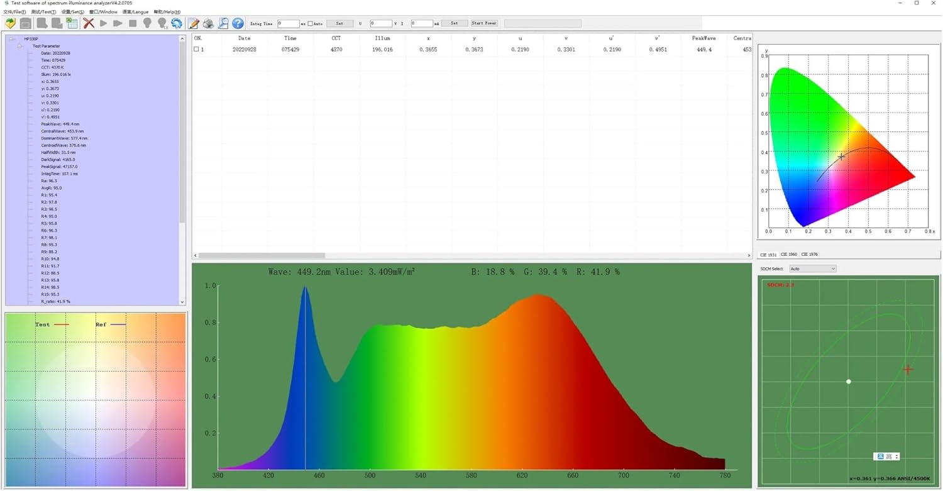Open the Set(S) menu
Image resolution: width=943 pixels, height=491 pixels.
(x=73, y=12)
